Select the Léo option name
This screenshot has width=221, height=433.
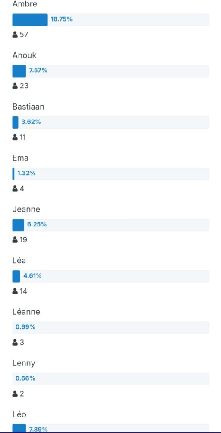[x=19, y=414]
